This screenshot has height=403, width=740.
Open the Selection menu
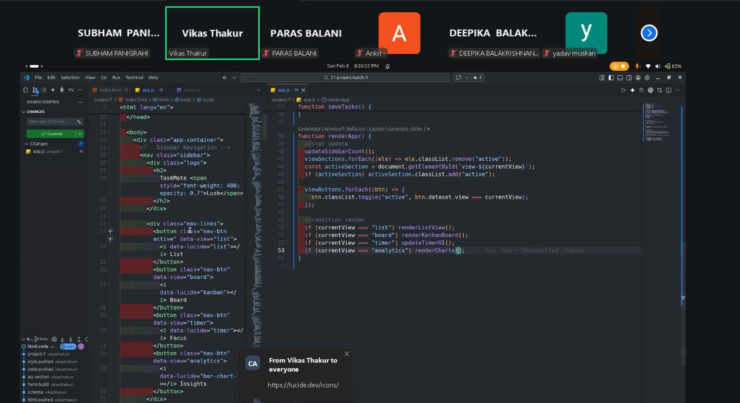70,78
